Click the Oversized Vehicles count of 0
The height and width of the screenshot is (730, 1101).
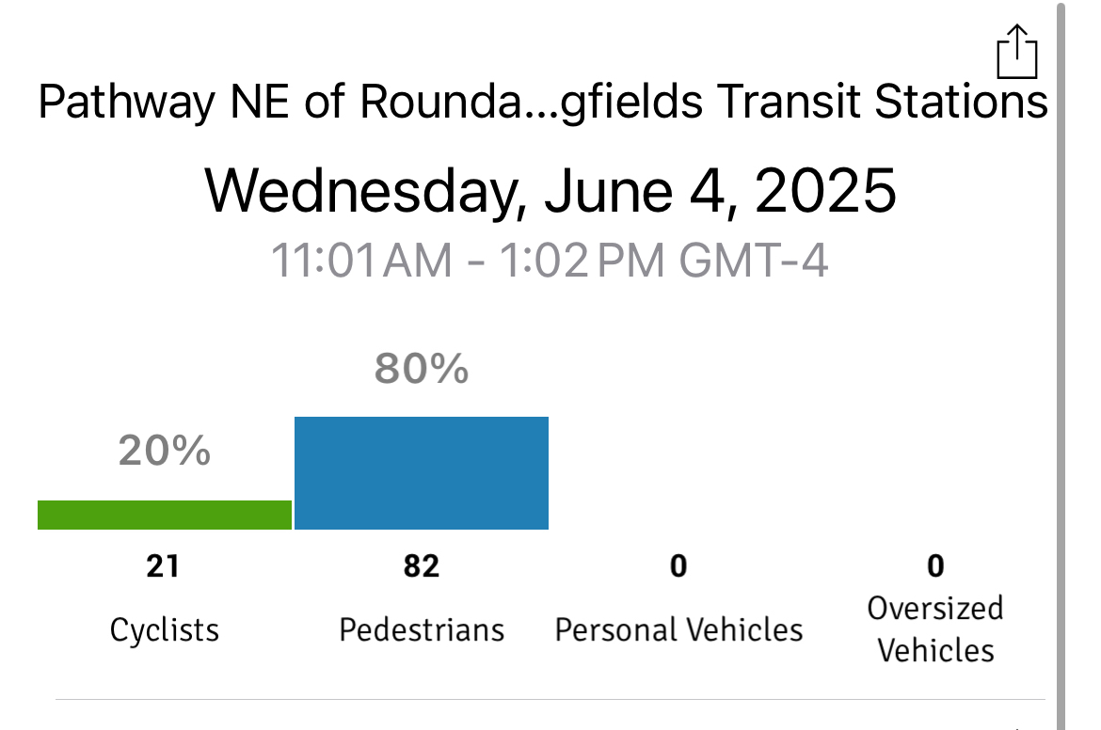coord(935,566)
